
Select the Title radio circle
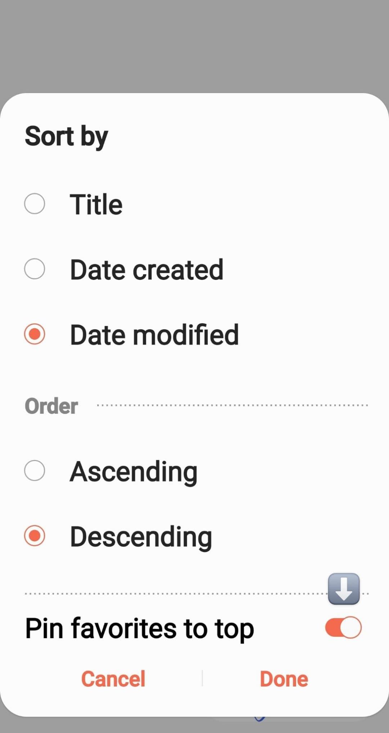(35, 203)
